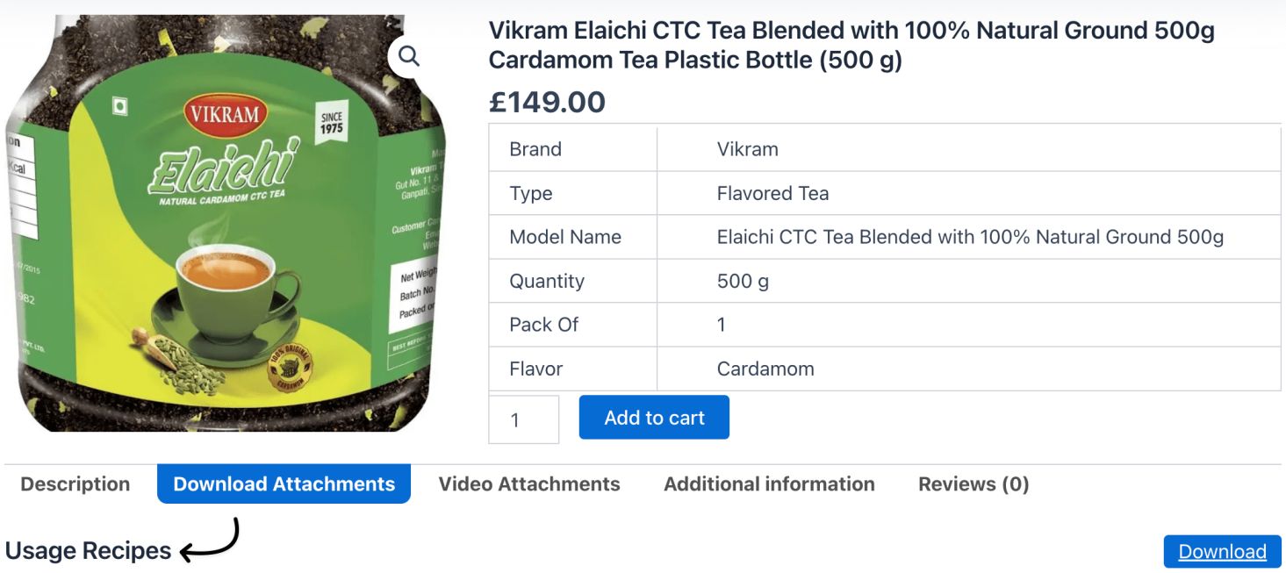Image resolution: width=1286 pixels, height=573 pixels.
Task: Click the curved arrow next to Usage Recipes
Action: tap(210, 541)
